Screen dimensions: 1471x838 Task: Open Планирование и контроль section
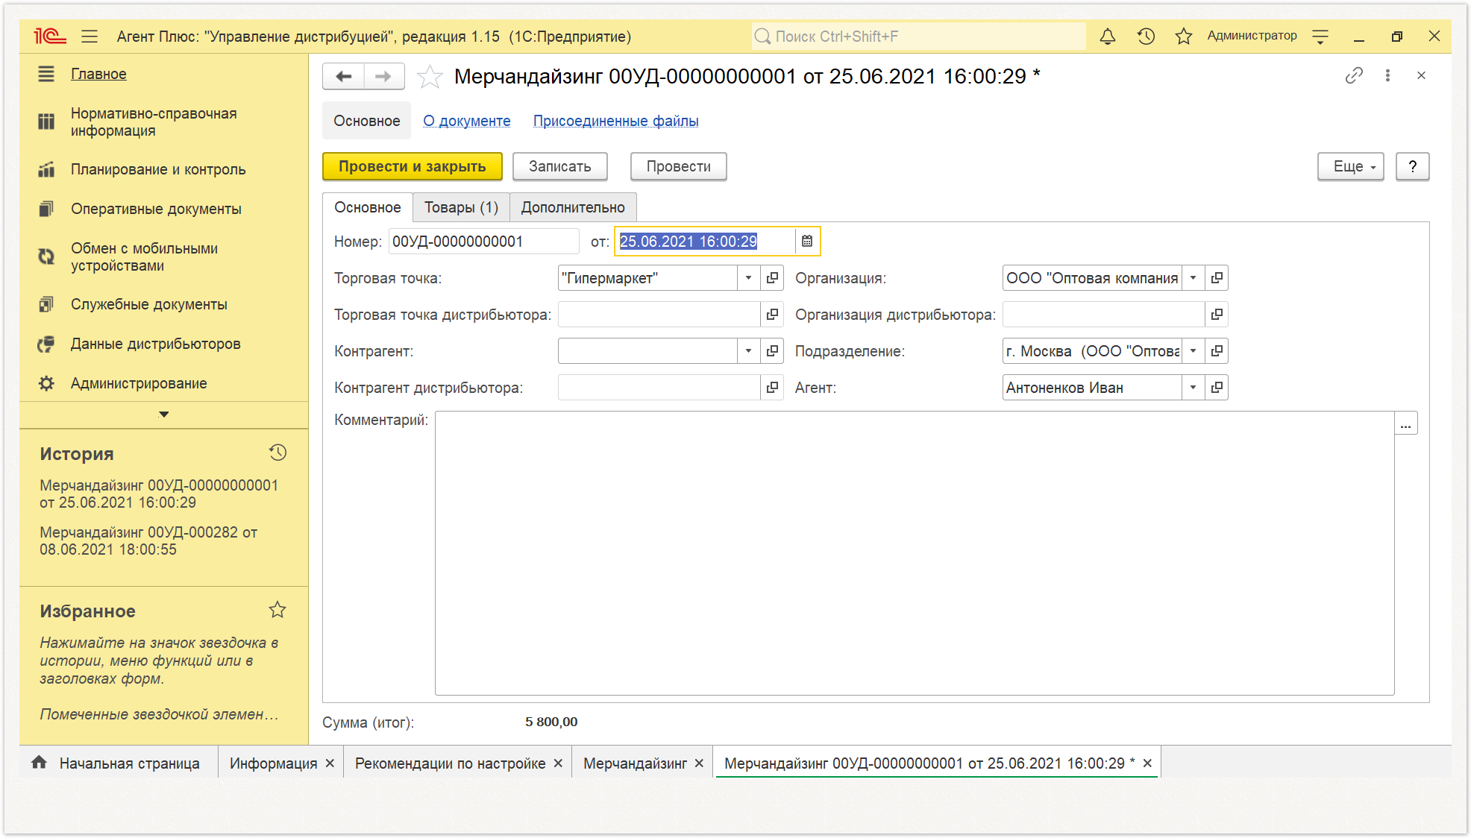158,169
